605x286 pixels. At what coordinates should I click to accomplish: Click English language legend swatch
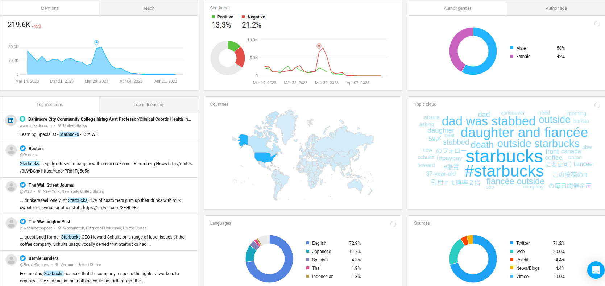[308, 243]
